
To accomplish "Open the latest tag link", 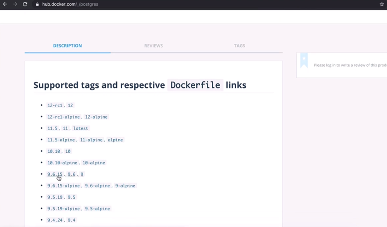I will pos(81,128).
